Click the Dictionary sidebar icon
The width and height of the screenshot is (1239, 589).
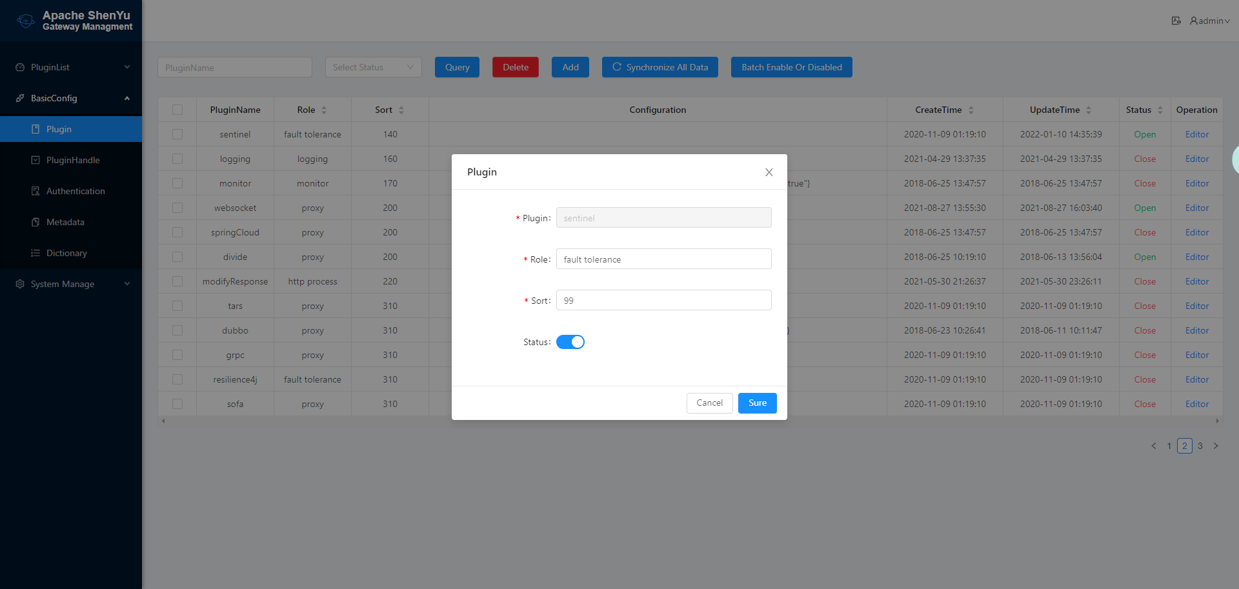(36, 253)
